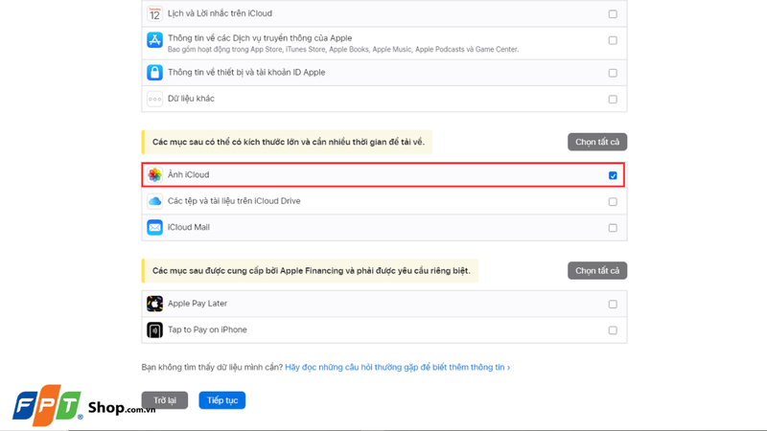
Task: Click the Apple Pay Later label
Action: [198, 304]
